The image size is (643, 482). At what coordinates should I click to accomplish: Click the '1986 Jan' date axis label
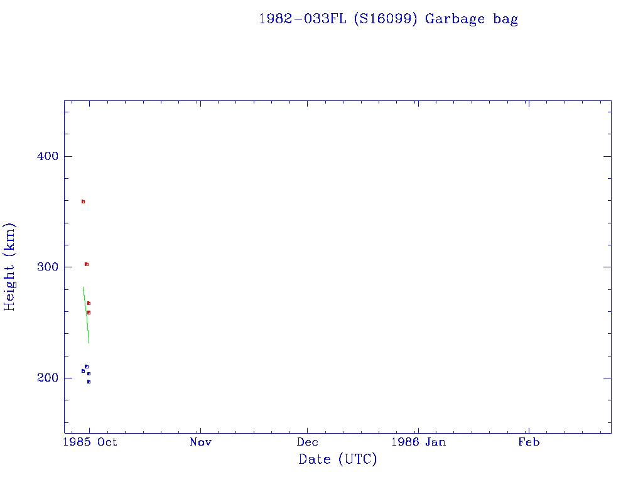click(x=418, y=442)
